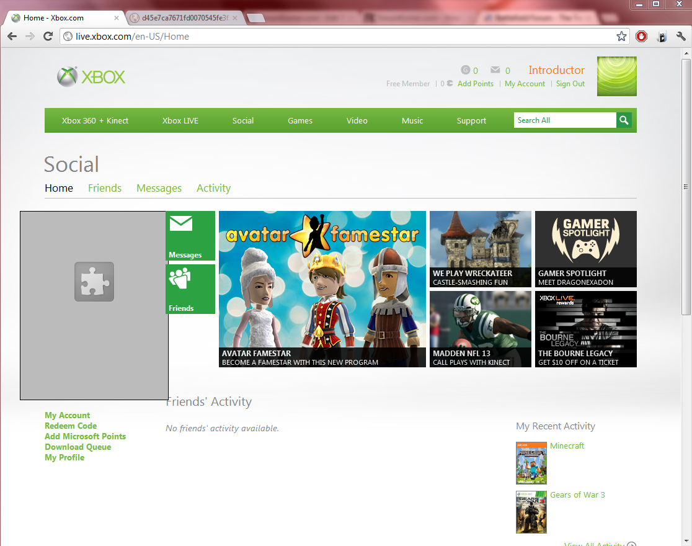Click the browser forward arrow
This screenshot has width=692, height=546.
click(30, 36)
